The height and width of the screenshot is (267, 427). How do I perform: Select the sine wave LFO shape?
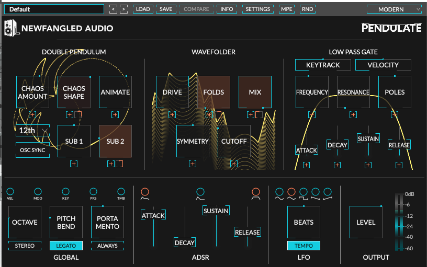279,192
